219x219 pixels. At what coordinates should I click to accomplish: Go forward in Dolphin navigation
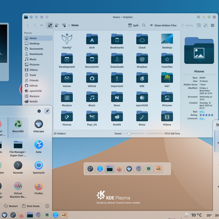point(34,25)
